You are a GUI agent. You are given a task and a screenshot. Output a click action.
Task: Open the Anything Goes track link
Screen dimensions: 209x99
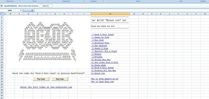[100, 43]
